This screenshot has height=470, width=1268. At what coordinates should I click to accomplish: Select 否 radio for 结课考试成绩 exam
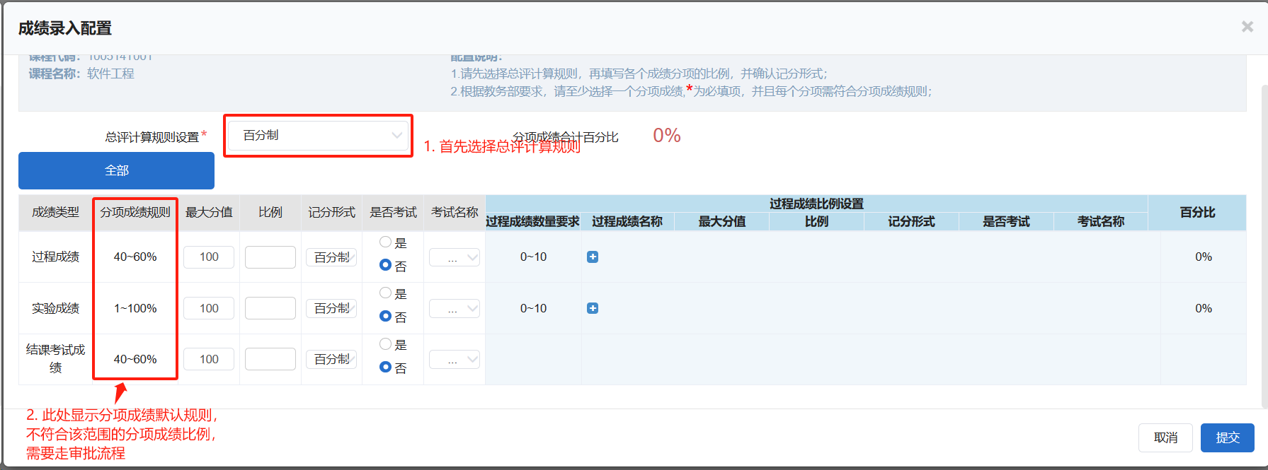point(386,367)
